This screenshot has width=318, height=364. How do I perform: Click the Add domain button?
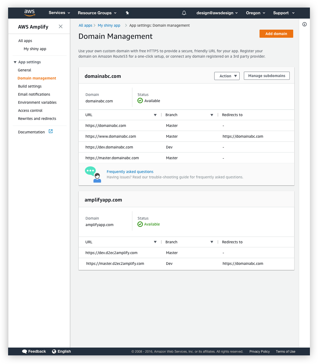[x=276, y=34]
